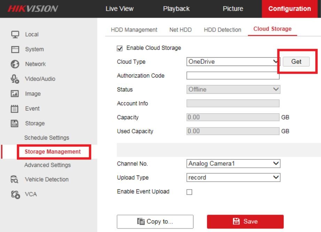Screen dimensions: 321x232
Task: Click the Authorization Code input field
Action: click(x=233, y=75)
